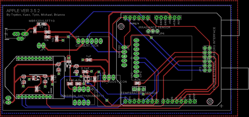Click the JP1 jumper header pads

pos(41,45)
